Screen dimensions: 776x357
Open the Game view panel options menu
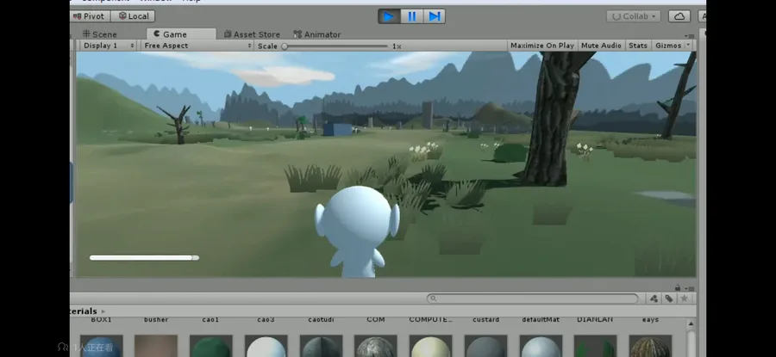[x=691, y=35]
